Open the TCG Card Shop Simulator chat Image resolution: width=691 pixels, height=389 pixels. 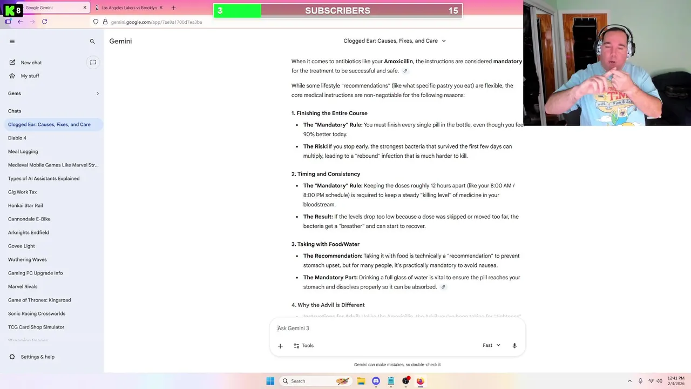coord(36,327)
